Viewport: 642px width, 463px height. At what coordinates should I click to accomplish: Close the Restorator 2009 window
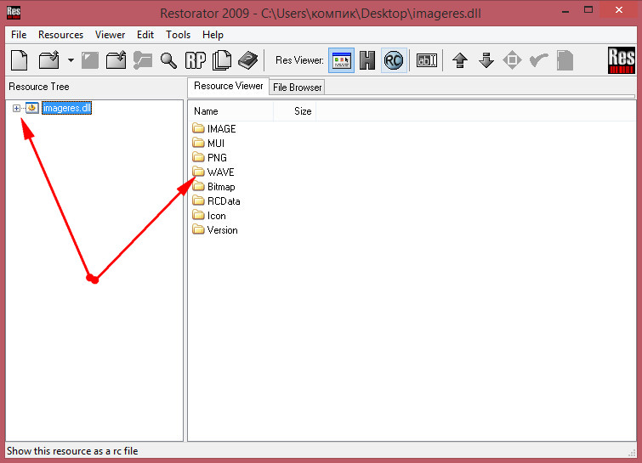tap(619, 10)
